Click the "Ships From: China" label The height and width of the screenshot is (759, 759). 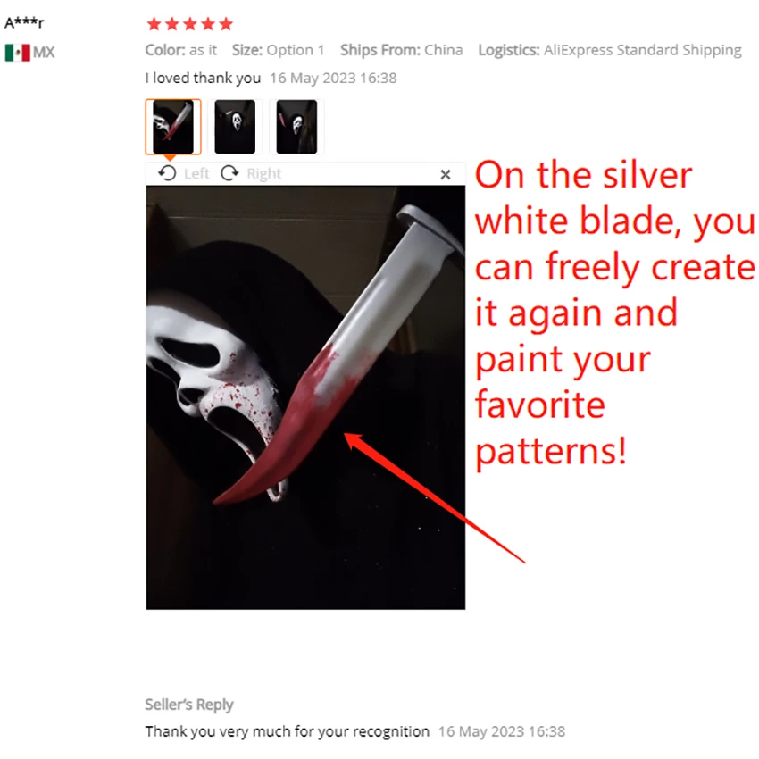[x=401, y=50]
